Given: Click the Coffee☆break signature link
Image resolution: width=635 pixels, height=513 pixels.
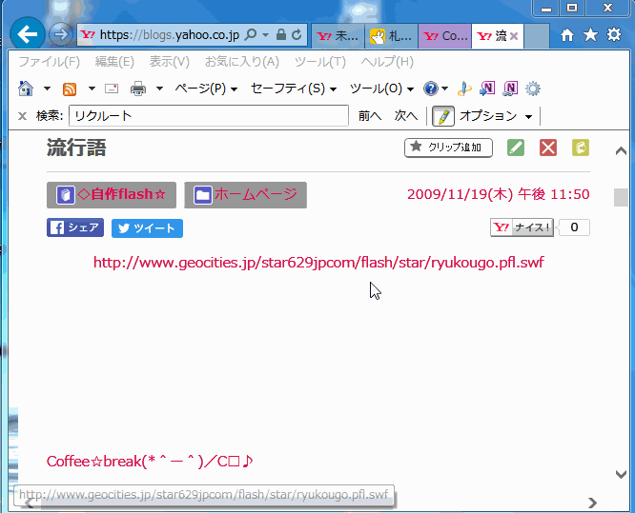Looking at the screenshot, I should tap(150, 461).
